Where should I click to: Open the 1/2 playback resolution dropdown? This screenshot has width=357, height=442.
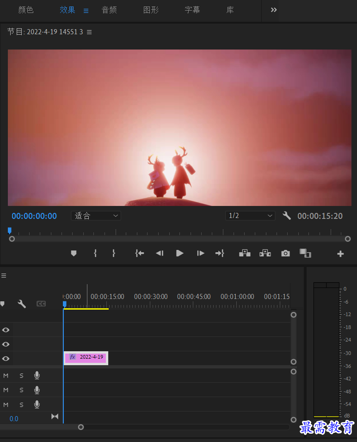250,216
